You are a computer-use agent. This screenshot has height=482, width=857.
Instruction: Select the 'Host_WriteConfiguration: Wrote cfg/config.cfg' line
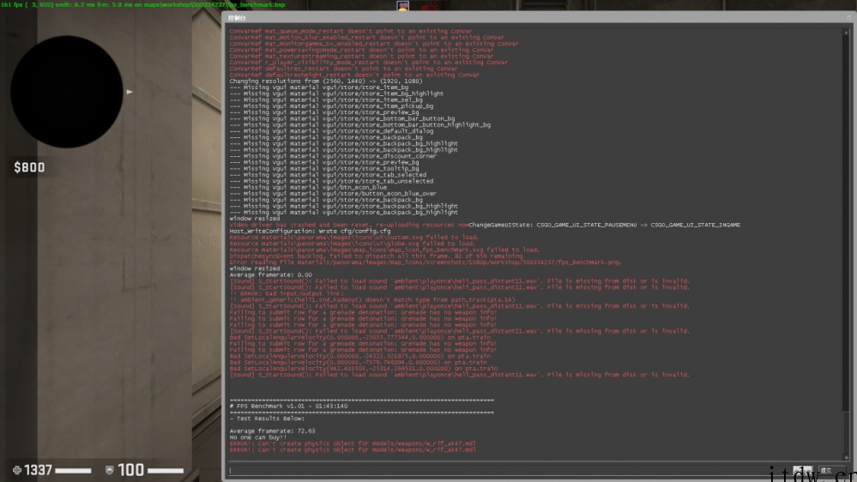click(x=310, y=232)
